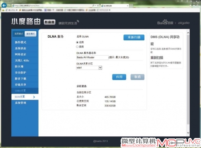This screenshot has width=201, height=148.
Task: Click the page scrollbar up arrow
Action: (188, 33)
